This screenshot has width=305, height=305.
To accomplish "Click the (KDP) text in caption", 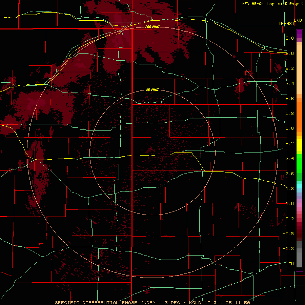I will (x=148, y=303).
